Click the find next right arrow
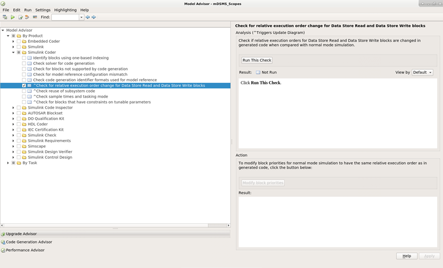The image size is (443, 268). click(94, 17)
